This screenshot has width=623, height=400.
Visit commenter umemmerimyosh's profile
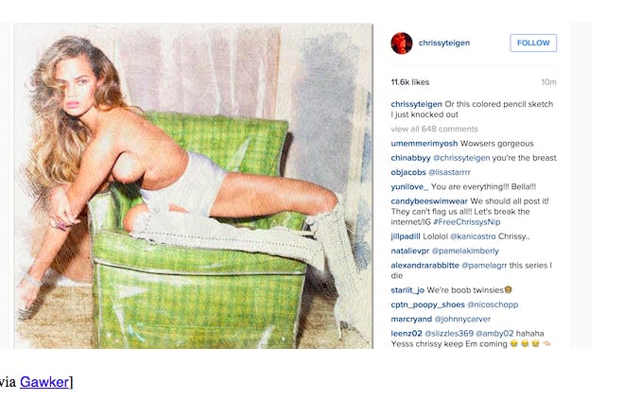click(x=424, y=144)
